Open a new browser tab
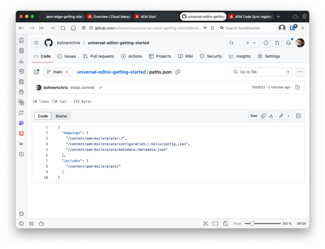This screenshot has width=325, height=249. click(278, 16)
